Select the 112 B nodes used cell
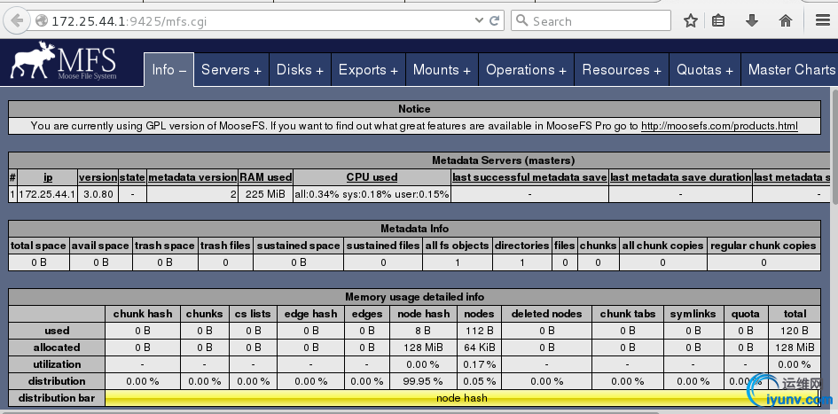 pos(480,331)
